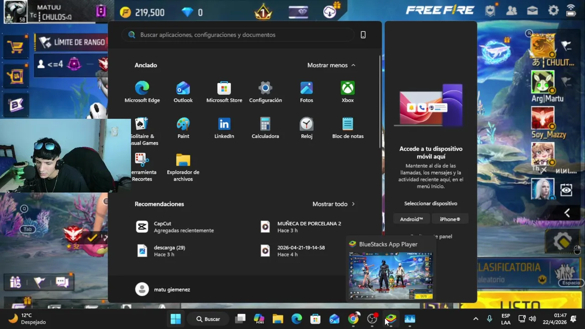
Task: Open the Fotos app
Action: pos(306,92)
